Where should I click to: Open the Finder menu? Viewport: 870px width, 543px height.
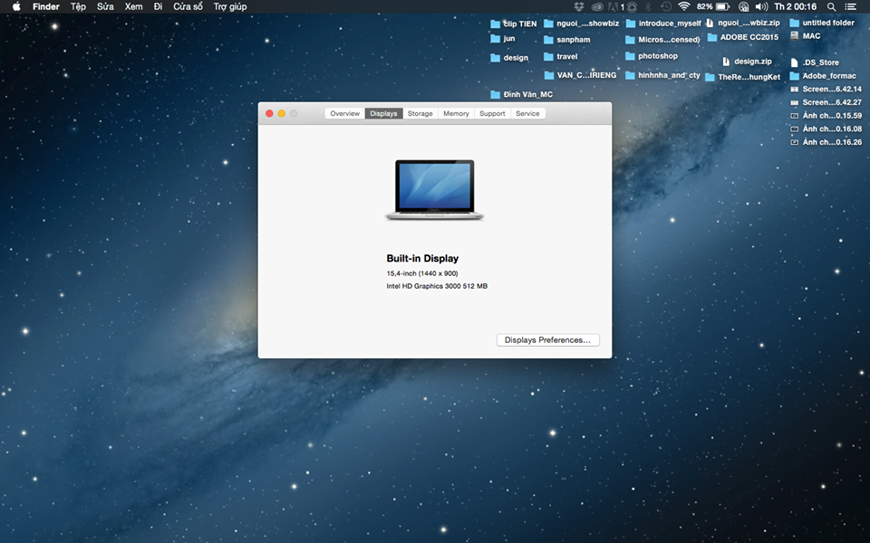tap(45, 6)
